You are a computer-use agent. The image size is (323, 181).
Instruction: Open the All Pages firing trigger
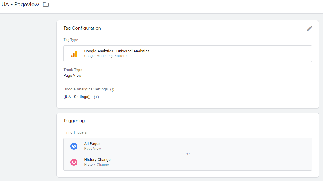click(x=188, y=146)
